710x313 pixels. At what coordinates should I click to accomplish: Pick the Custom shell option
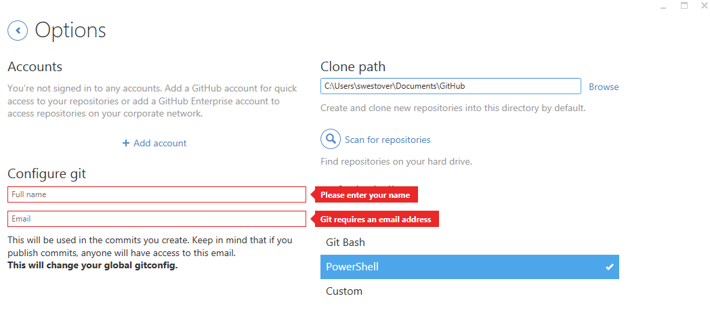coord(344,291)
